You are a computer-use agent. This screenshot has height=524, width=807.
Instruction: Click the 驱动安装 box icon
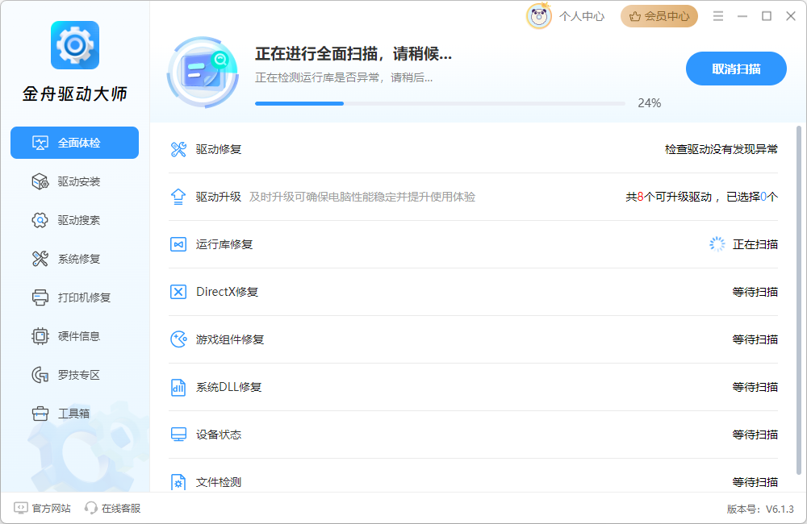pyautogui.click(x=40, y=181)
